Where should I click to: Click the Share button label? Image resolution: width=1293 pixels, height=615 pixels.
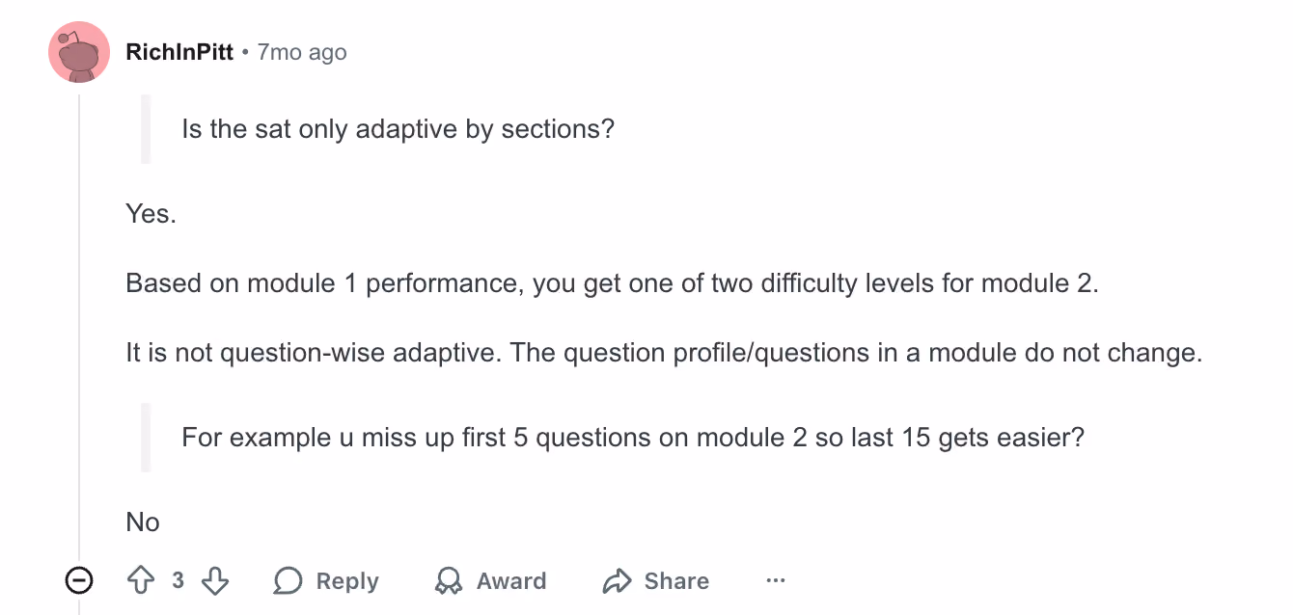tap(676, 581)
